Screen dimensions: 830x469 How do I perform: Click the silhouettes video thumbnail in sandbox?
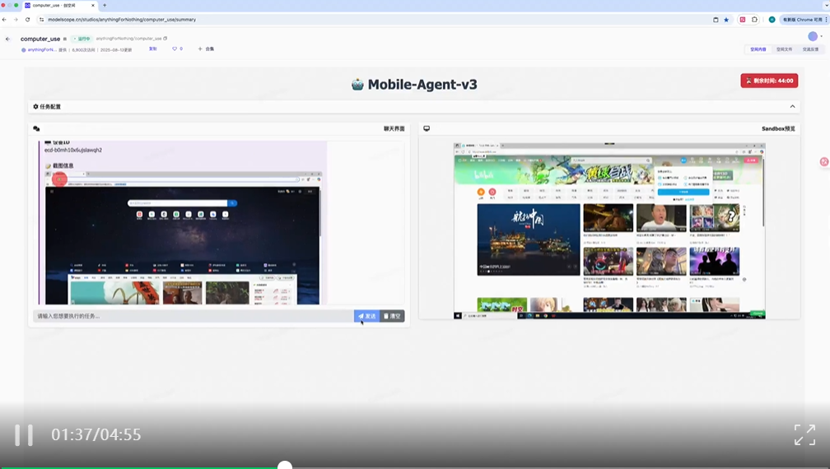click(x=715, y=261)
